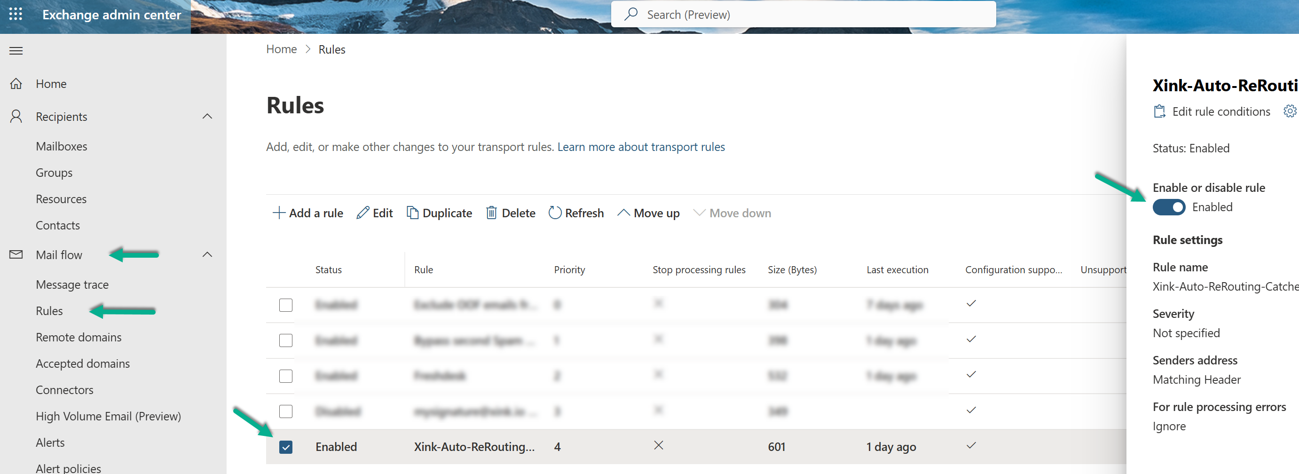Click the Move up caret icon
Image resolution: width=1299 pixels, height=474 pixels.
(x=623, y=213)
